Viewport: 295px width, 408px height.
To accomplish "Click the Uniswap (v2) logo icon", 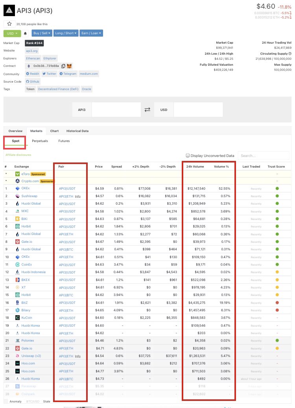I will click(17, 356).
